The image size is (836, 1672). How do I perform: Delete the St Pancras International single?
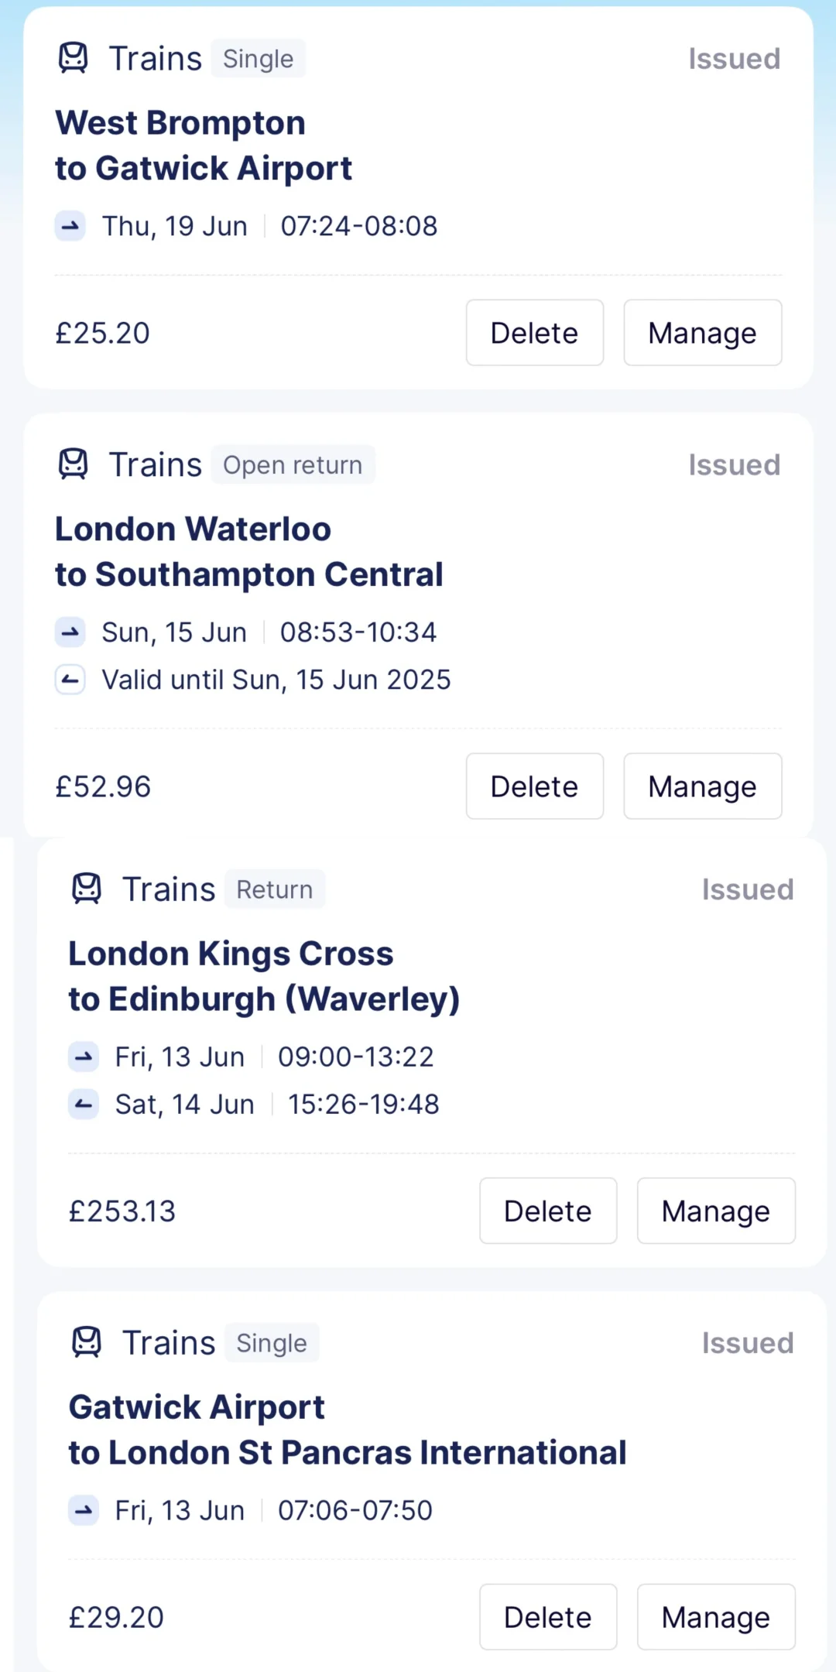[x=547, y=1617]
